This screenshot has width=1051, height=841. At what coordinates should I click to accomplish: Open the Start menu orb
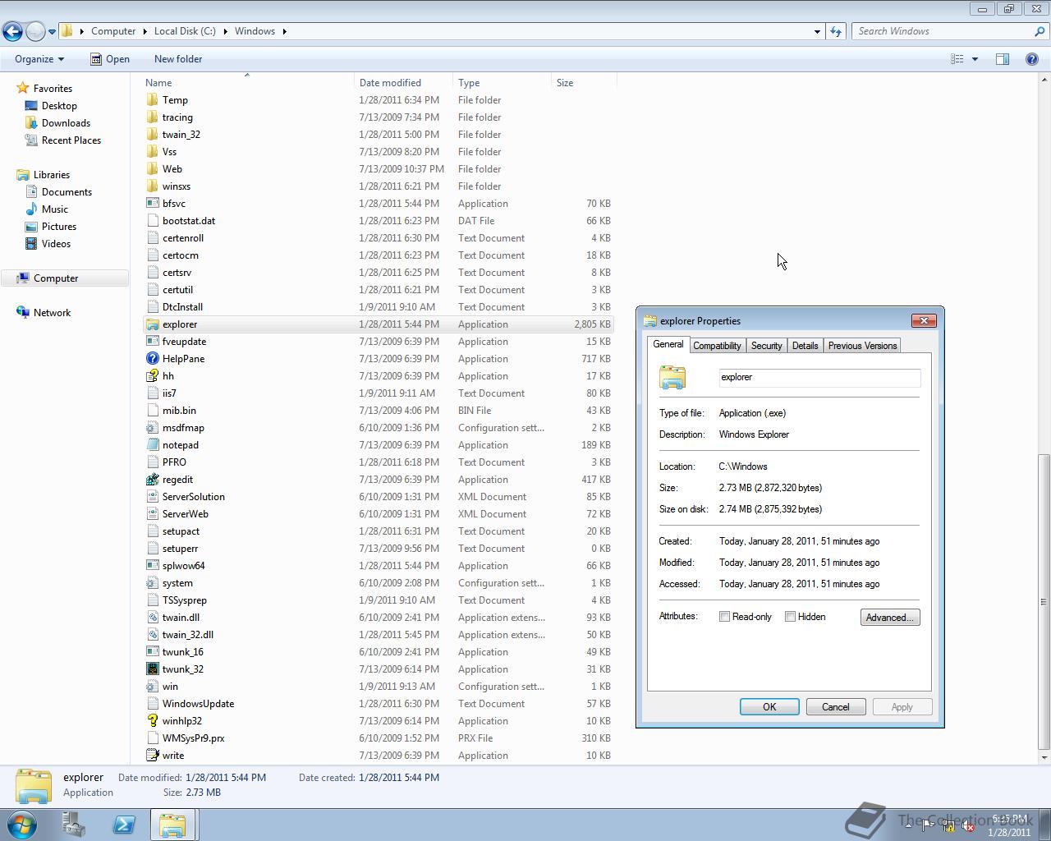coord(22,825)
